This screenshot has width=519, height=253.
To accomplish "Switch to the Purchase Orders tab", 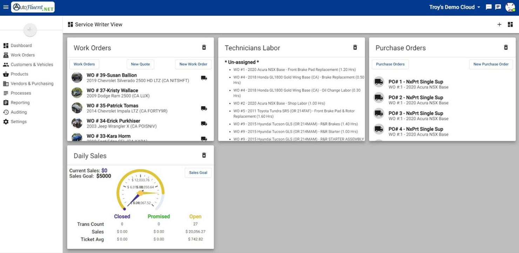I will [390, 64].
